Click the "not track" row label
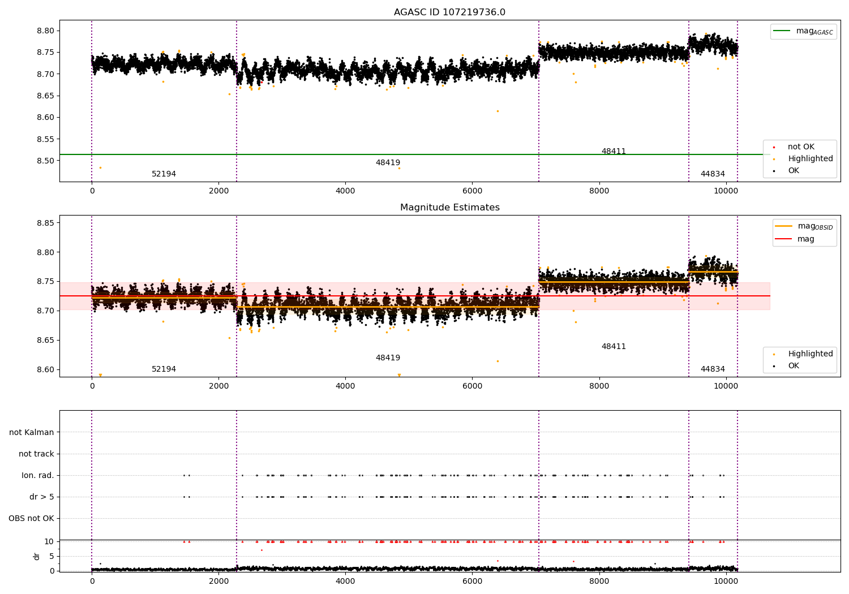Screen dimensions: 849x594 [36, 454]
